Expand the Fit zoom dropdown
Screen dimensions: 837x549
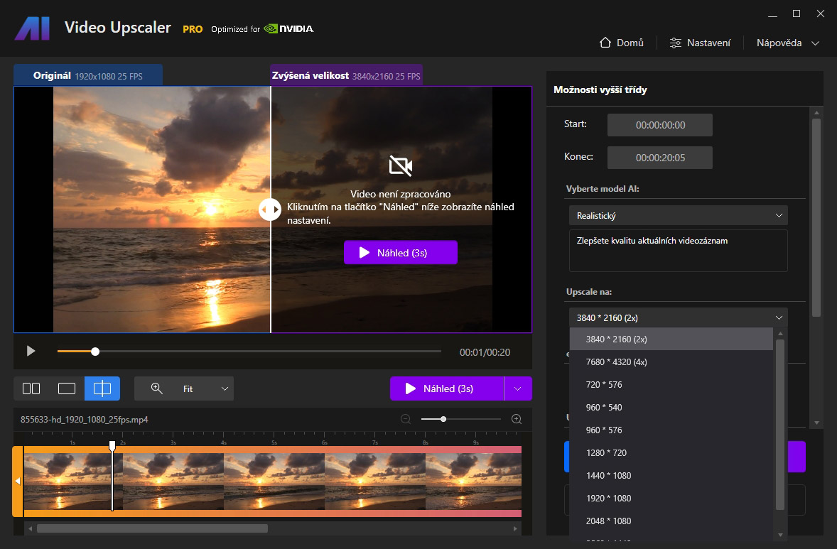(225, 388)
